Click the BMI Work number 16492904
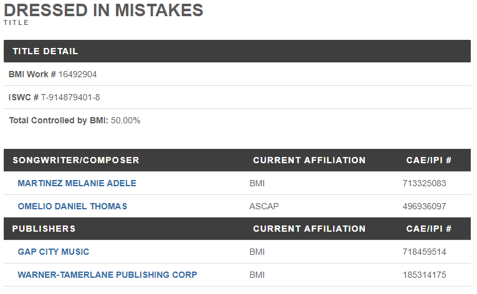This screenshot has height=294, width=477. coord(78,74)
